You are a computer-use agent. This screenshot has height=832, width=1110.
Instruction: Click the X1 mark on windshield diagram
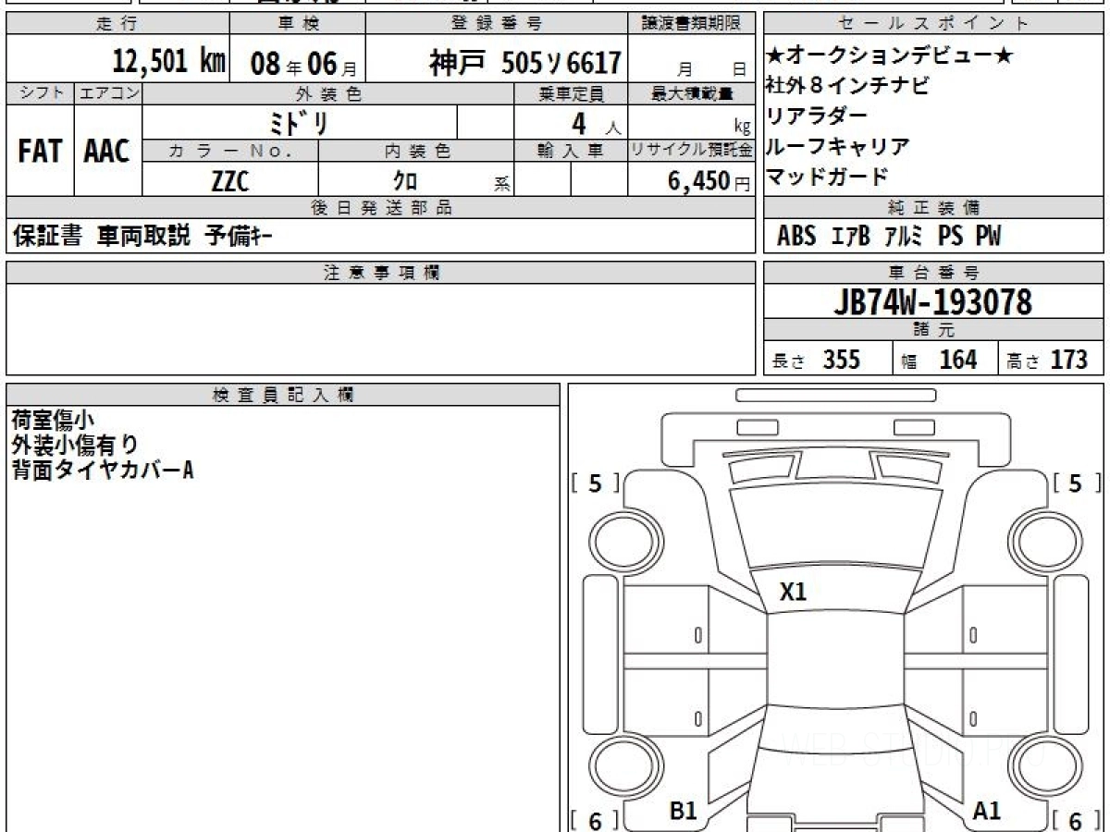coord(793,593)
